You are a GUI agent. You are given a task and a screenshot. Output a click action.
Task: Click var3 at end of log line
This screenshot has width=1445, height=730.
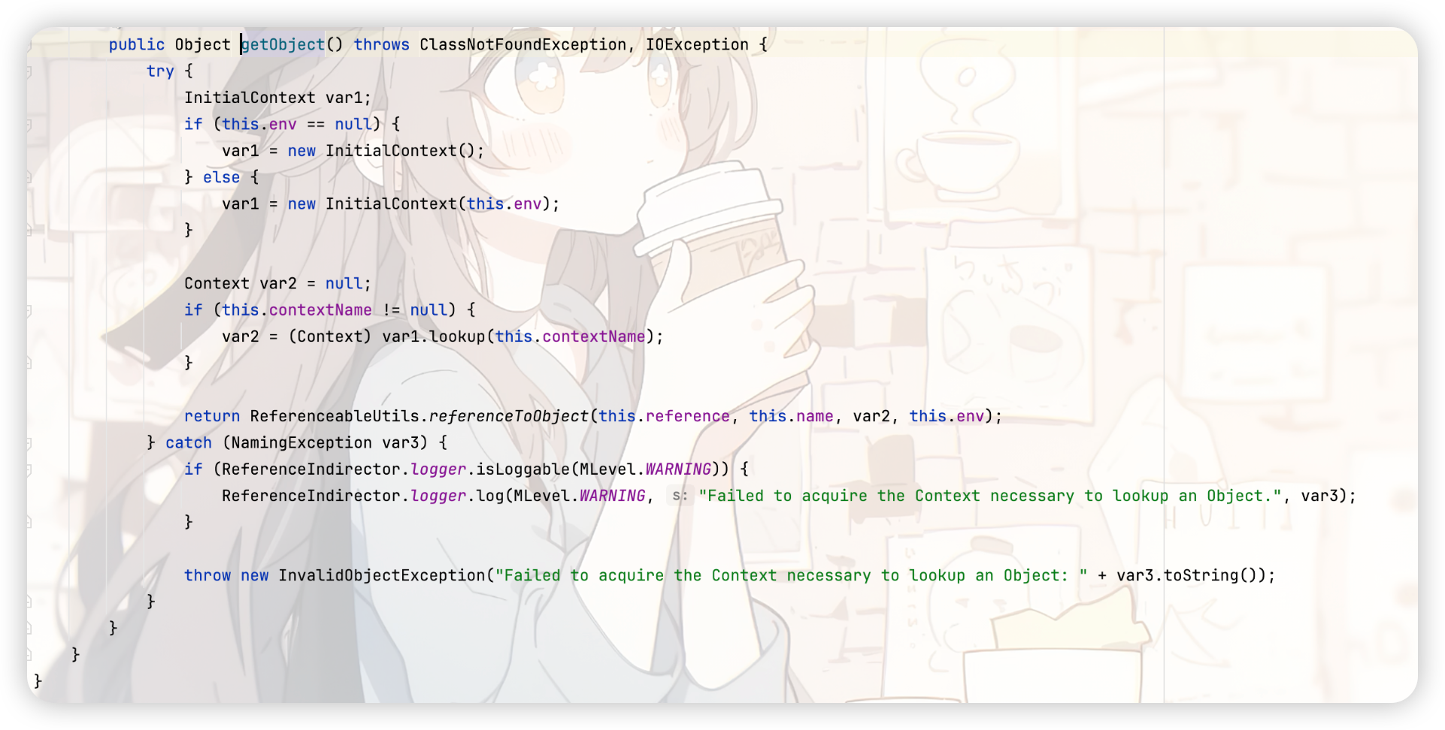1319,496
